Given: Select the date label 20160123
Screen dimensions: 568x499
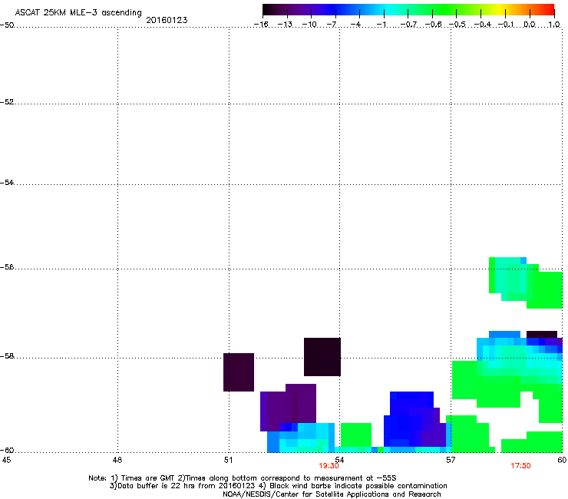Looking at the screenshot, I should (x=167, y=20).
